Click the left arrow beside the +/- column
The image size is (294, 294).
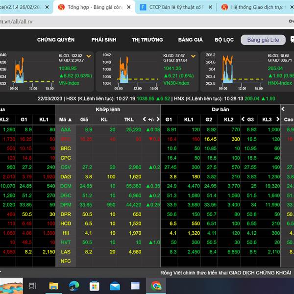click(x=145, y=119)
